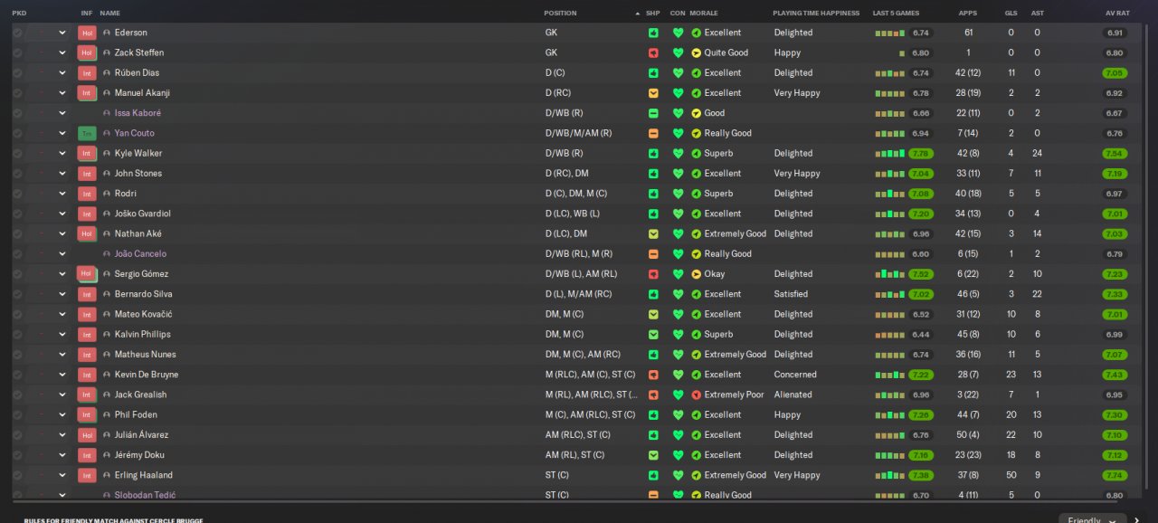Click Erling Haaland's last 5 games bars

pyautogui.click(x=889, y=475)
